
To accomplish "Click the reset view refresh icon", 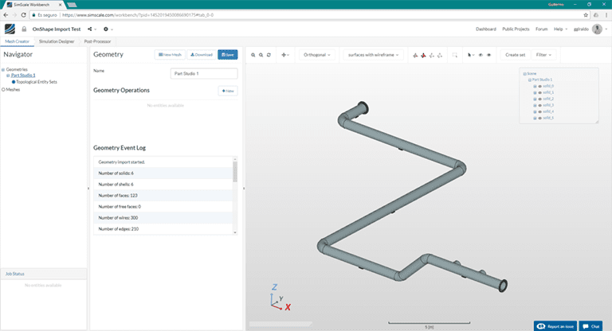I will [x=269, y=55].
